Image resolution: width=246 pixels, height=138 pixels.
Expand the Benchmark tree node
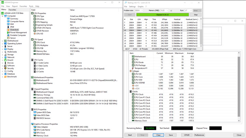click(x=2, y=77)
